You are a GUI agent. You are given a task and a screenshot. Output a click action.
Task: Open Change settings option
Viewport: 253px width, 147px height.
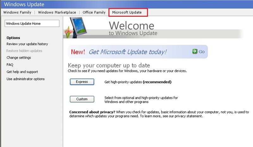[x=19, y=58]
